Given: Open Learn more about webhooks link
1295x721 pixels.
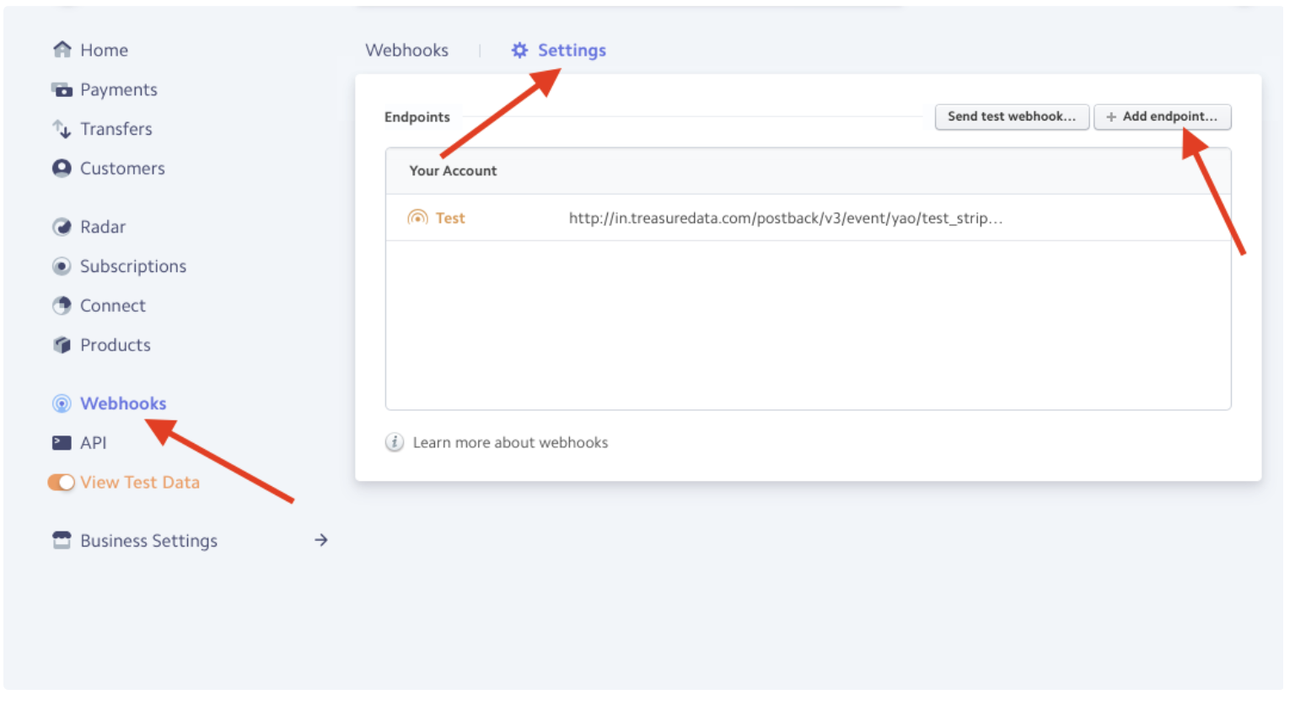Looking at the screenshot, I should coord(510,443).
